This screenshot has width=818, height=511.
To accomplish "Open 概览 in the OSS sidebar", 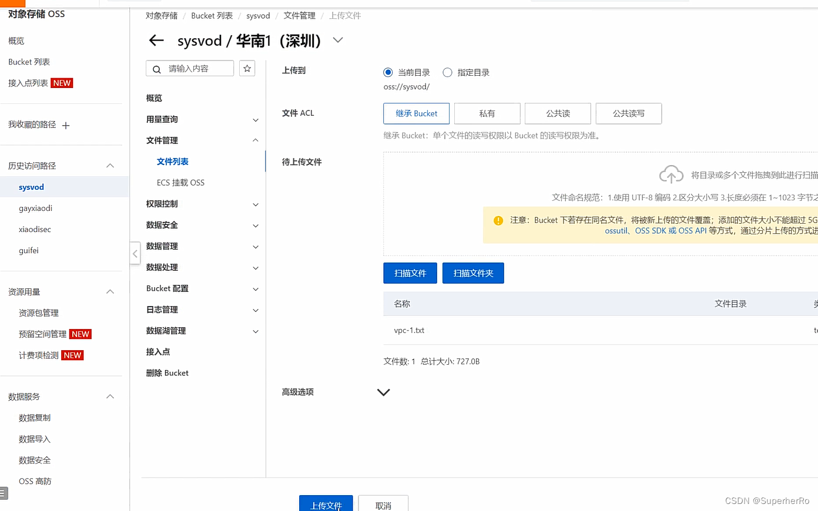I will 16,41.
